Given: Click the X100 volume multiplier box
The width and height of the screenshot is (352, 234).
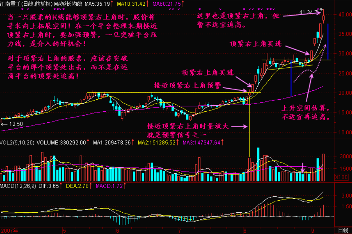Looking at the screenshot, I should [x=343, y=177].
